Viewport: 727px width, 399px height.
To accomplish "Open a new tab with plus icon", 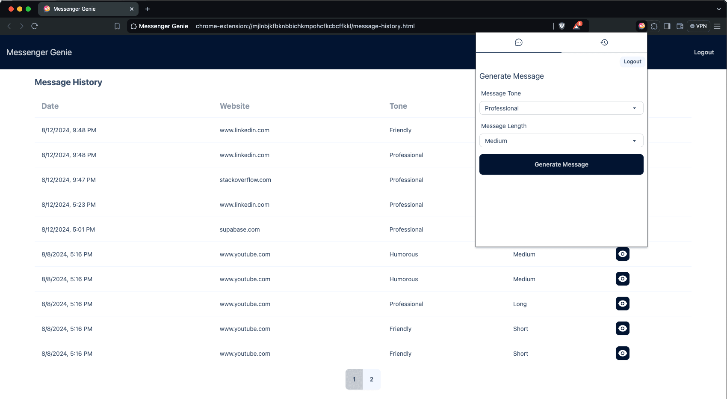I will [148, 9].
